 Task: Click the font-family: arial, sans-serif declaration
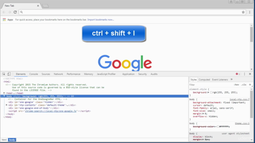(213, 108)
